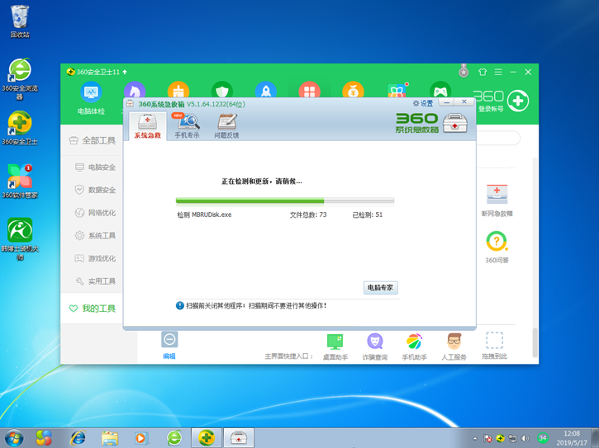Open the 诈骗查询 icon
This screenshot has height=448, width=599.
pyautogui.click(x=374, y=346)
